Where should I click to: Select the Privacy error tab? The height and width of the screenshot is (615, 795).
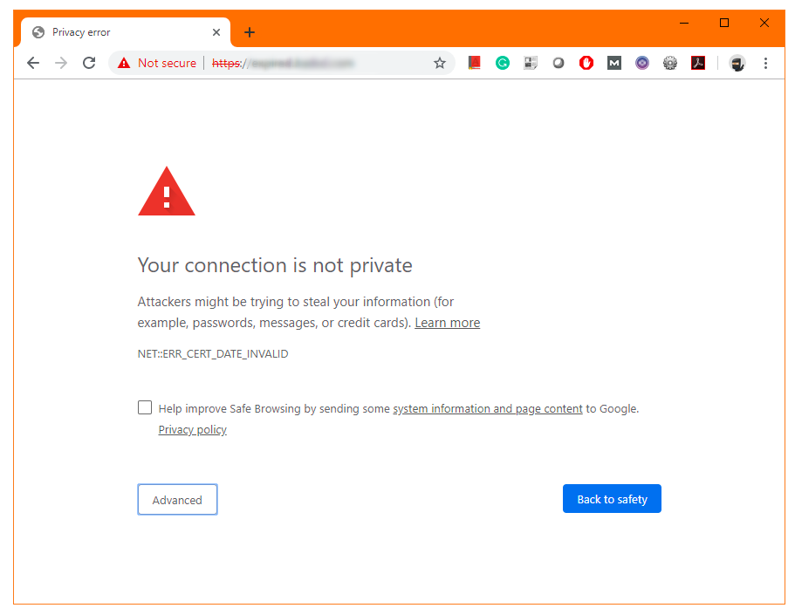click(x=122, y=32)
